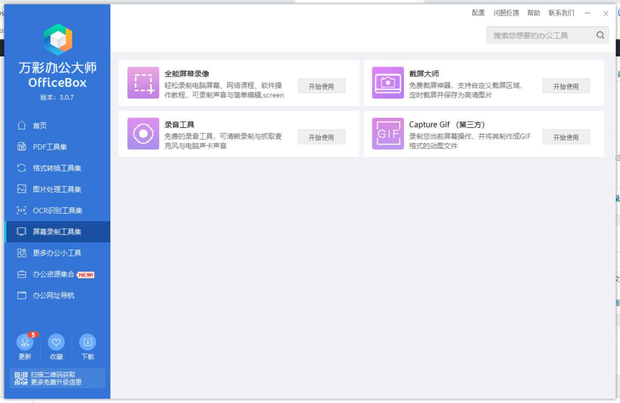The image size is (620, 403).
Task: Click 开始使用 for Capture Gif
Action: [566, 137]
